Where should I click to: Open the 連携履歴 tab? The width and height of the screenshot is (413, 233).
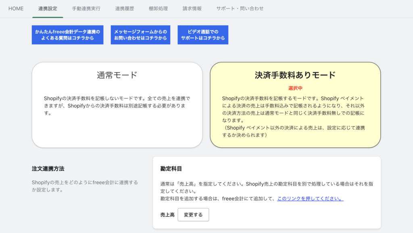click(125, 9)
